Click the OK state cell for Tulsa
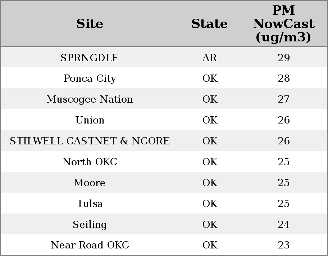Screen dimensions: 328x256 click(x=210, y=204)
